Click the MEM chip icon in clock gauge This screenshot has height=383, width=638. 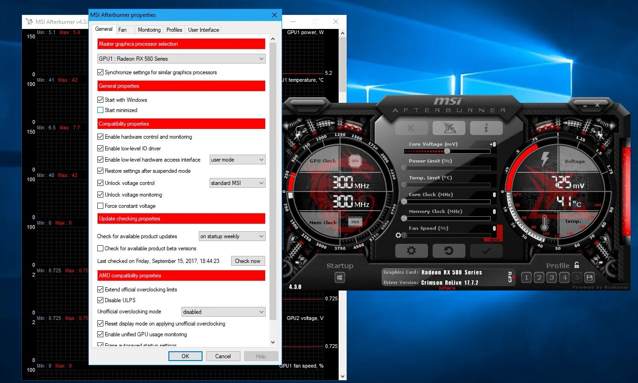(355, 222)
